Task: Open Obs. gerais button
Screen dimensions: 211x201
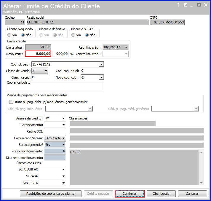Action: (161, 194)
